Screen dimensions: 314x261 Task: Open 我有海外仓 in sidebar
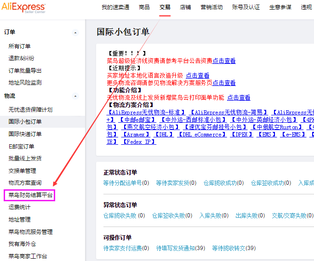[x=22, y=244]
